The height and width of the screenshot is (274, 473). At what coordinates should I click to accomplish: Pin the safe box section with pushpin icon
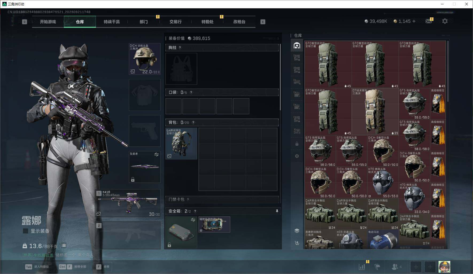coord(277,211)
